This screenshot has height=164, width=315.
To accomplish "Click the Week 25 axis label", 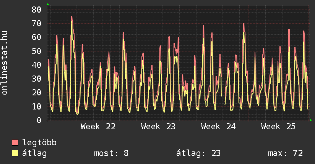I will click(x=278, y=127).
